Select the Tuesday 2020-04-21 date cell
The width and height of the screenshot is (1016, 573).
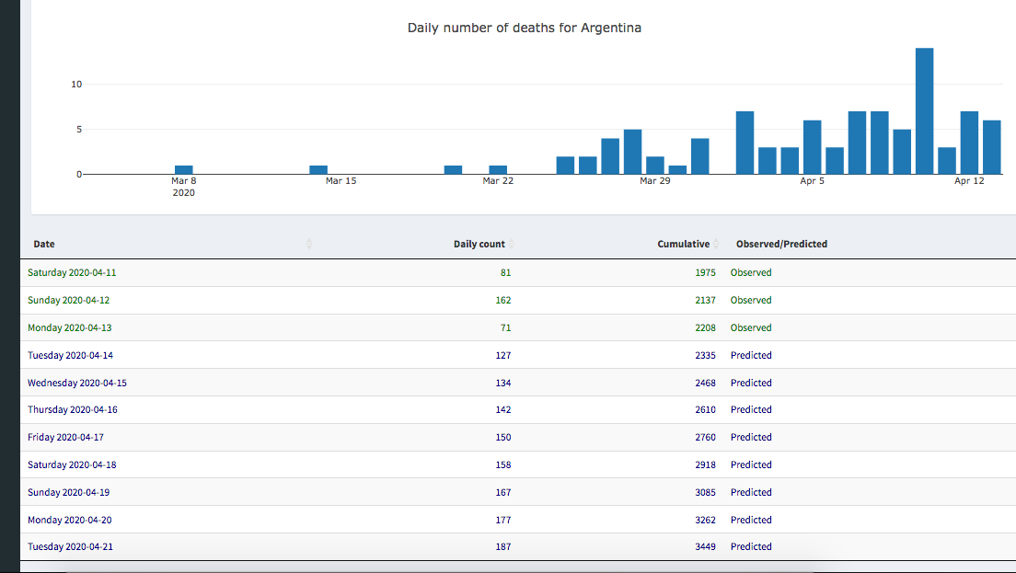tap(71, 546)
